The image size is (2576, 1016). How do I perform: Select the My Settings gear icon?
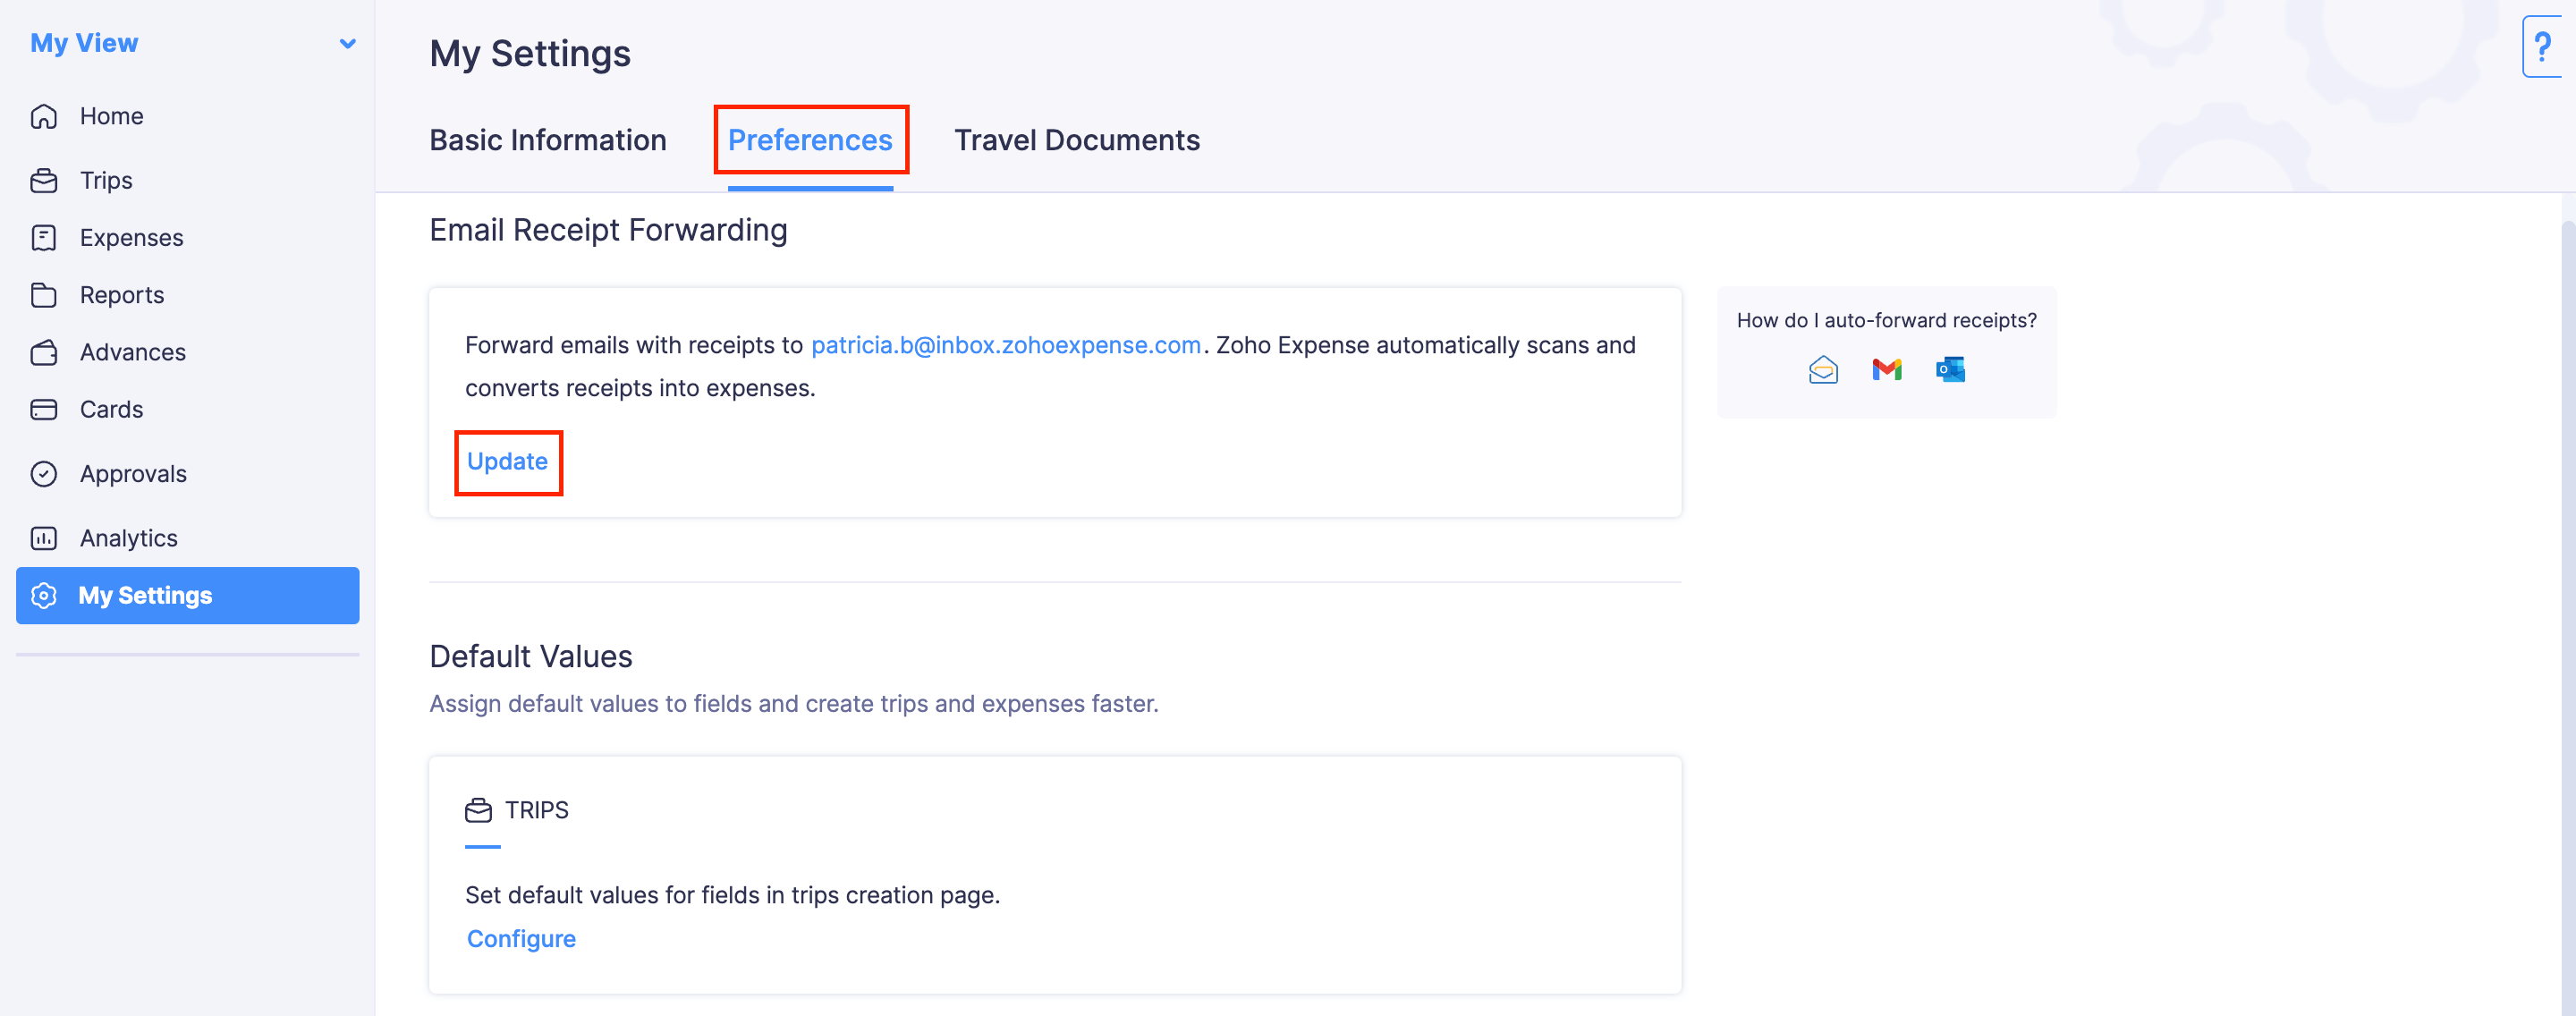coord(45,595)
